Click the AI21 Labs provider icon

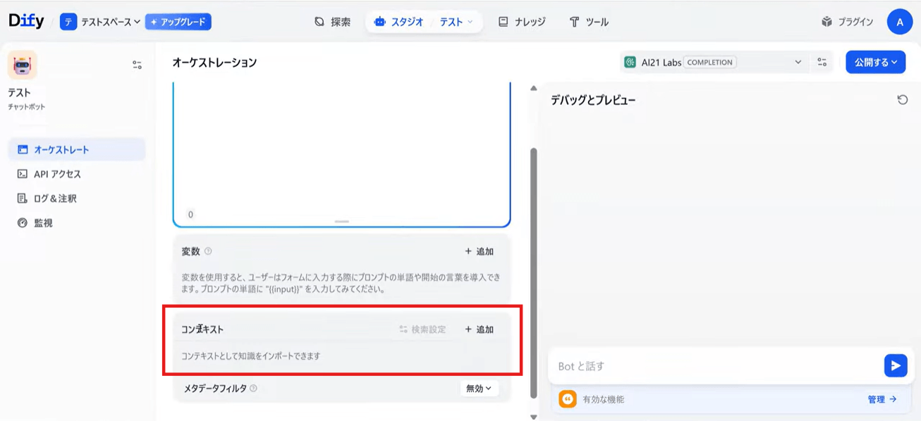(x=630, y=62)
